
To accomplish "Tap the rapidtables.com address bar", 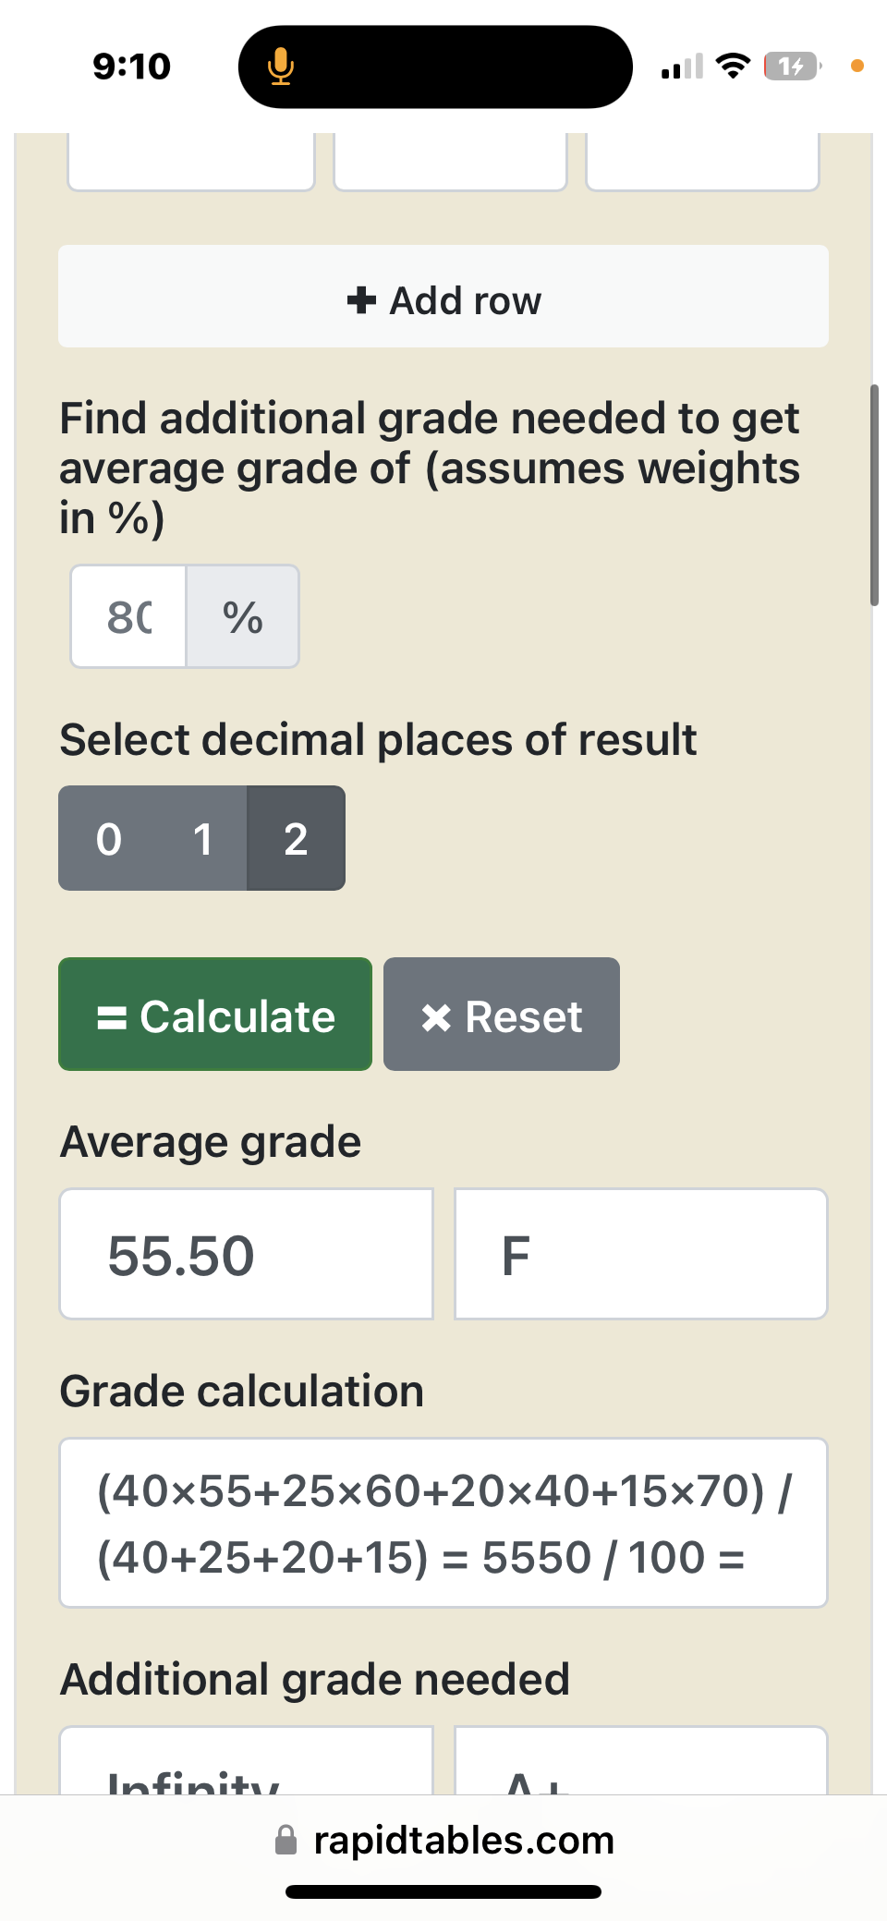I will pos(443,1840).
